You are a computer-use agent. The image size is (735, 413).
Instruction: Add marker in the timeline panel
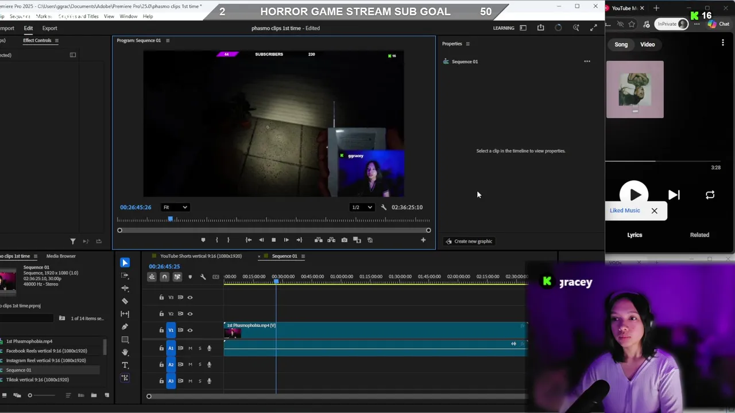190,277
